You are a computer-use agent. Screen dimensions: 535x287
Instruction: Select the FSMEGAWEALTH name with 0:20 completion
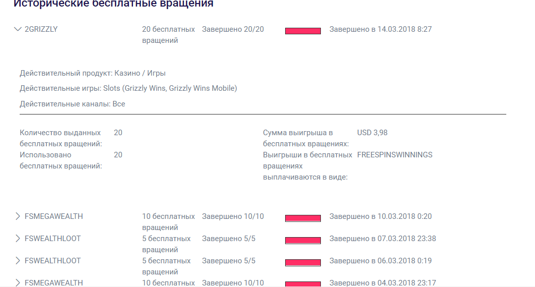pos(53,216)
